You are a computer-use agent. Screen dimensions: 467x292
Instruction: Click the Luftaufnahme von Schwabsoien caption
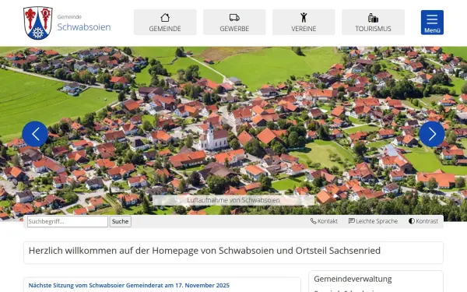pos(233,200)
